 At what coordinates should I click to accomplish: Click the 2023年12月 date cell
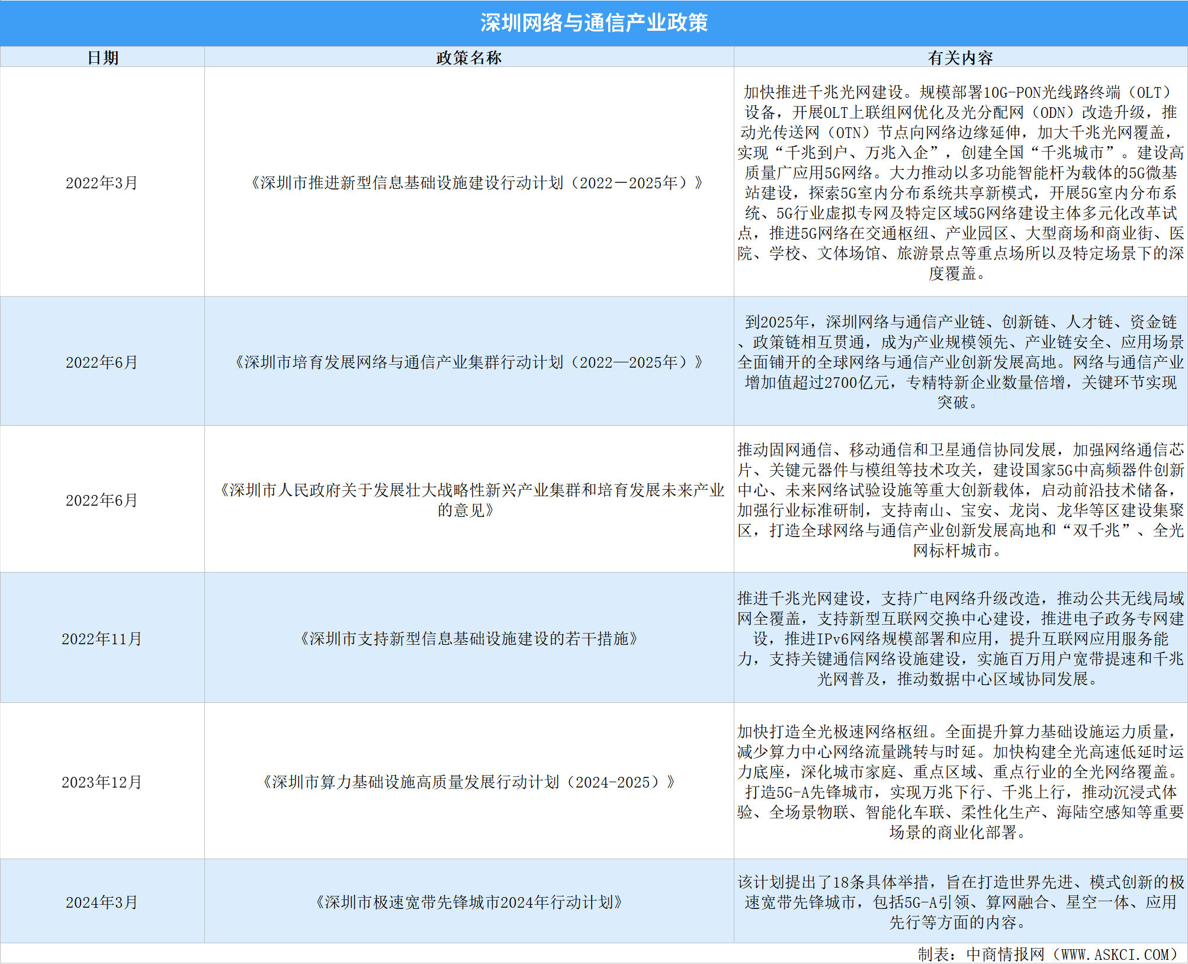pos(102,782)
